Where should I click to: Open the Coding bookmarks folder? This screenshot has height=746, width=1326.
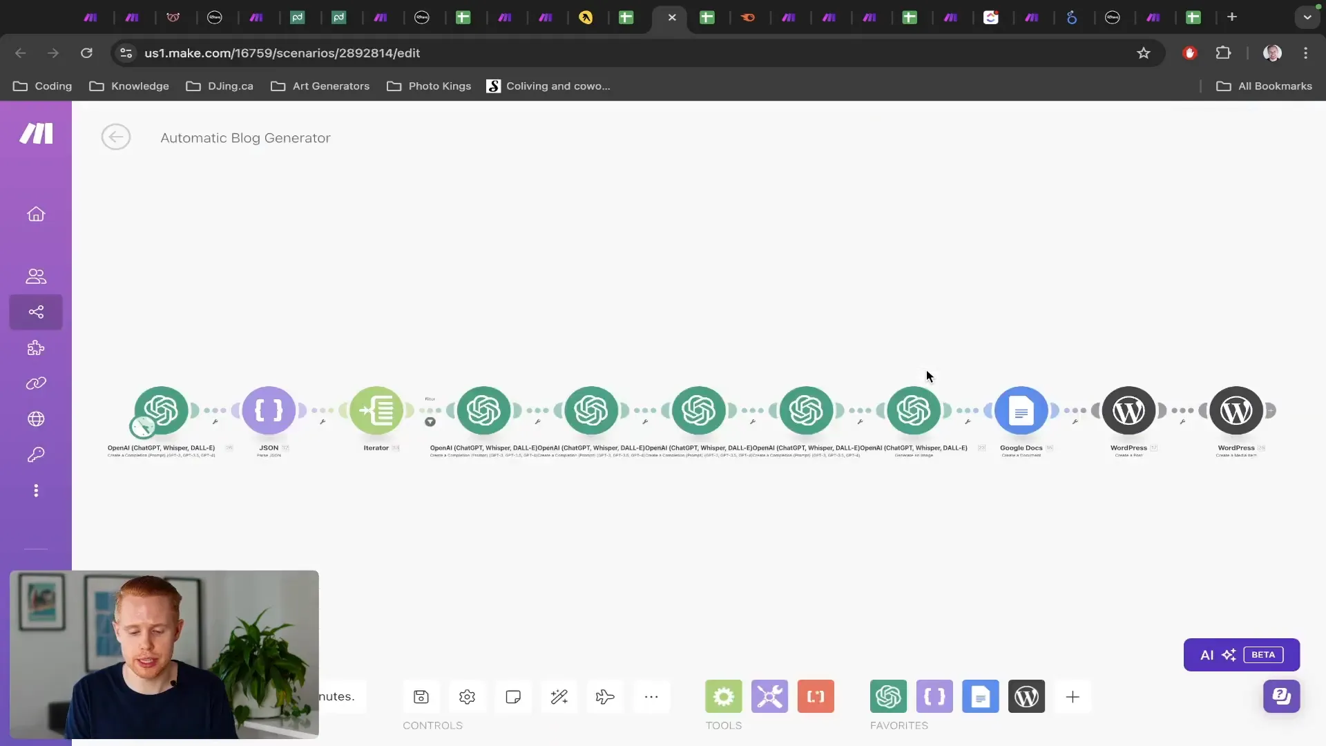point(43,86)
